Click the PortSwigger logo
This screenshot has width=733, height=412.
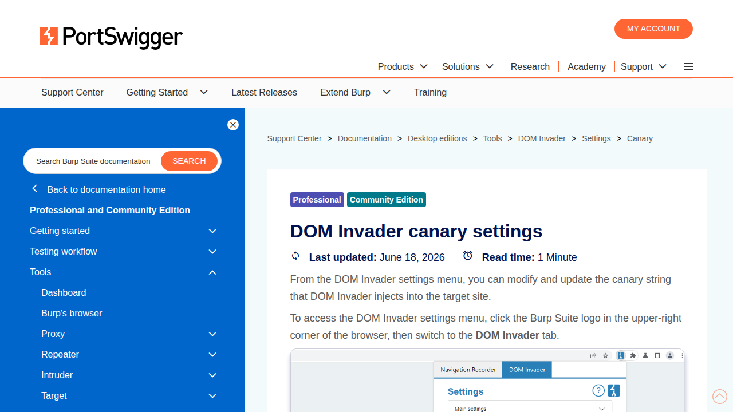111,37
